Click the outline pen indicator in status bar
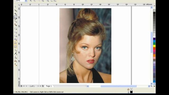The width and height of the screenshot is (169, 95). click(x=128, y=92)
